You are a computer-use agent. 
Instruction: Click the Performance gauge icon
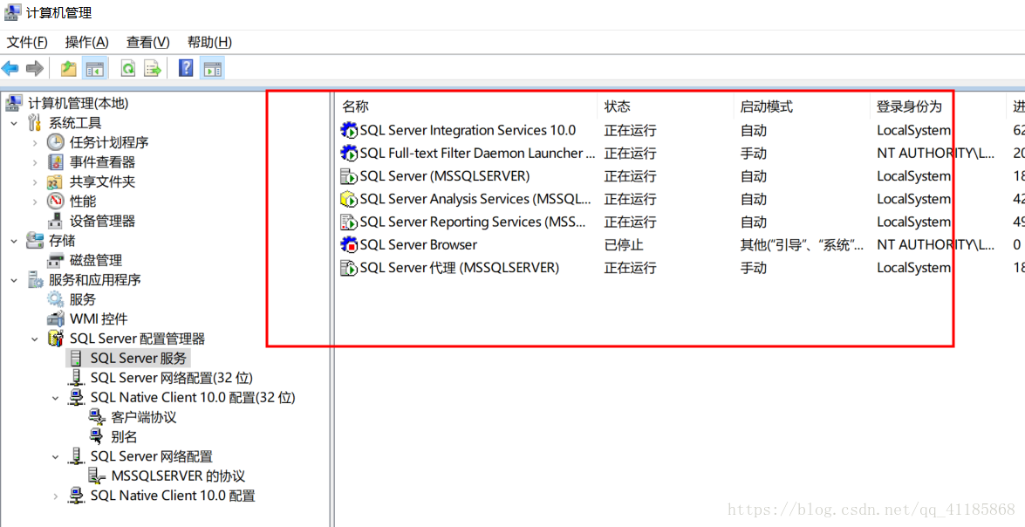point(56,202)
